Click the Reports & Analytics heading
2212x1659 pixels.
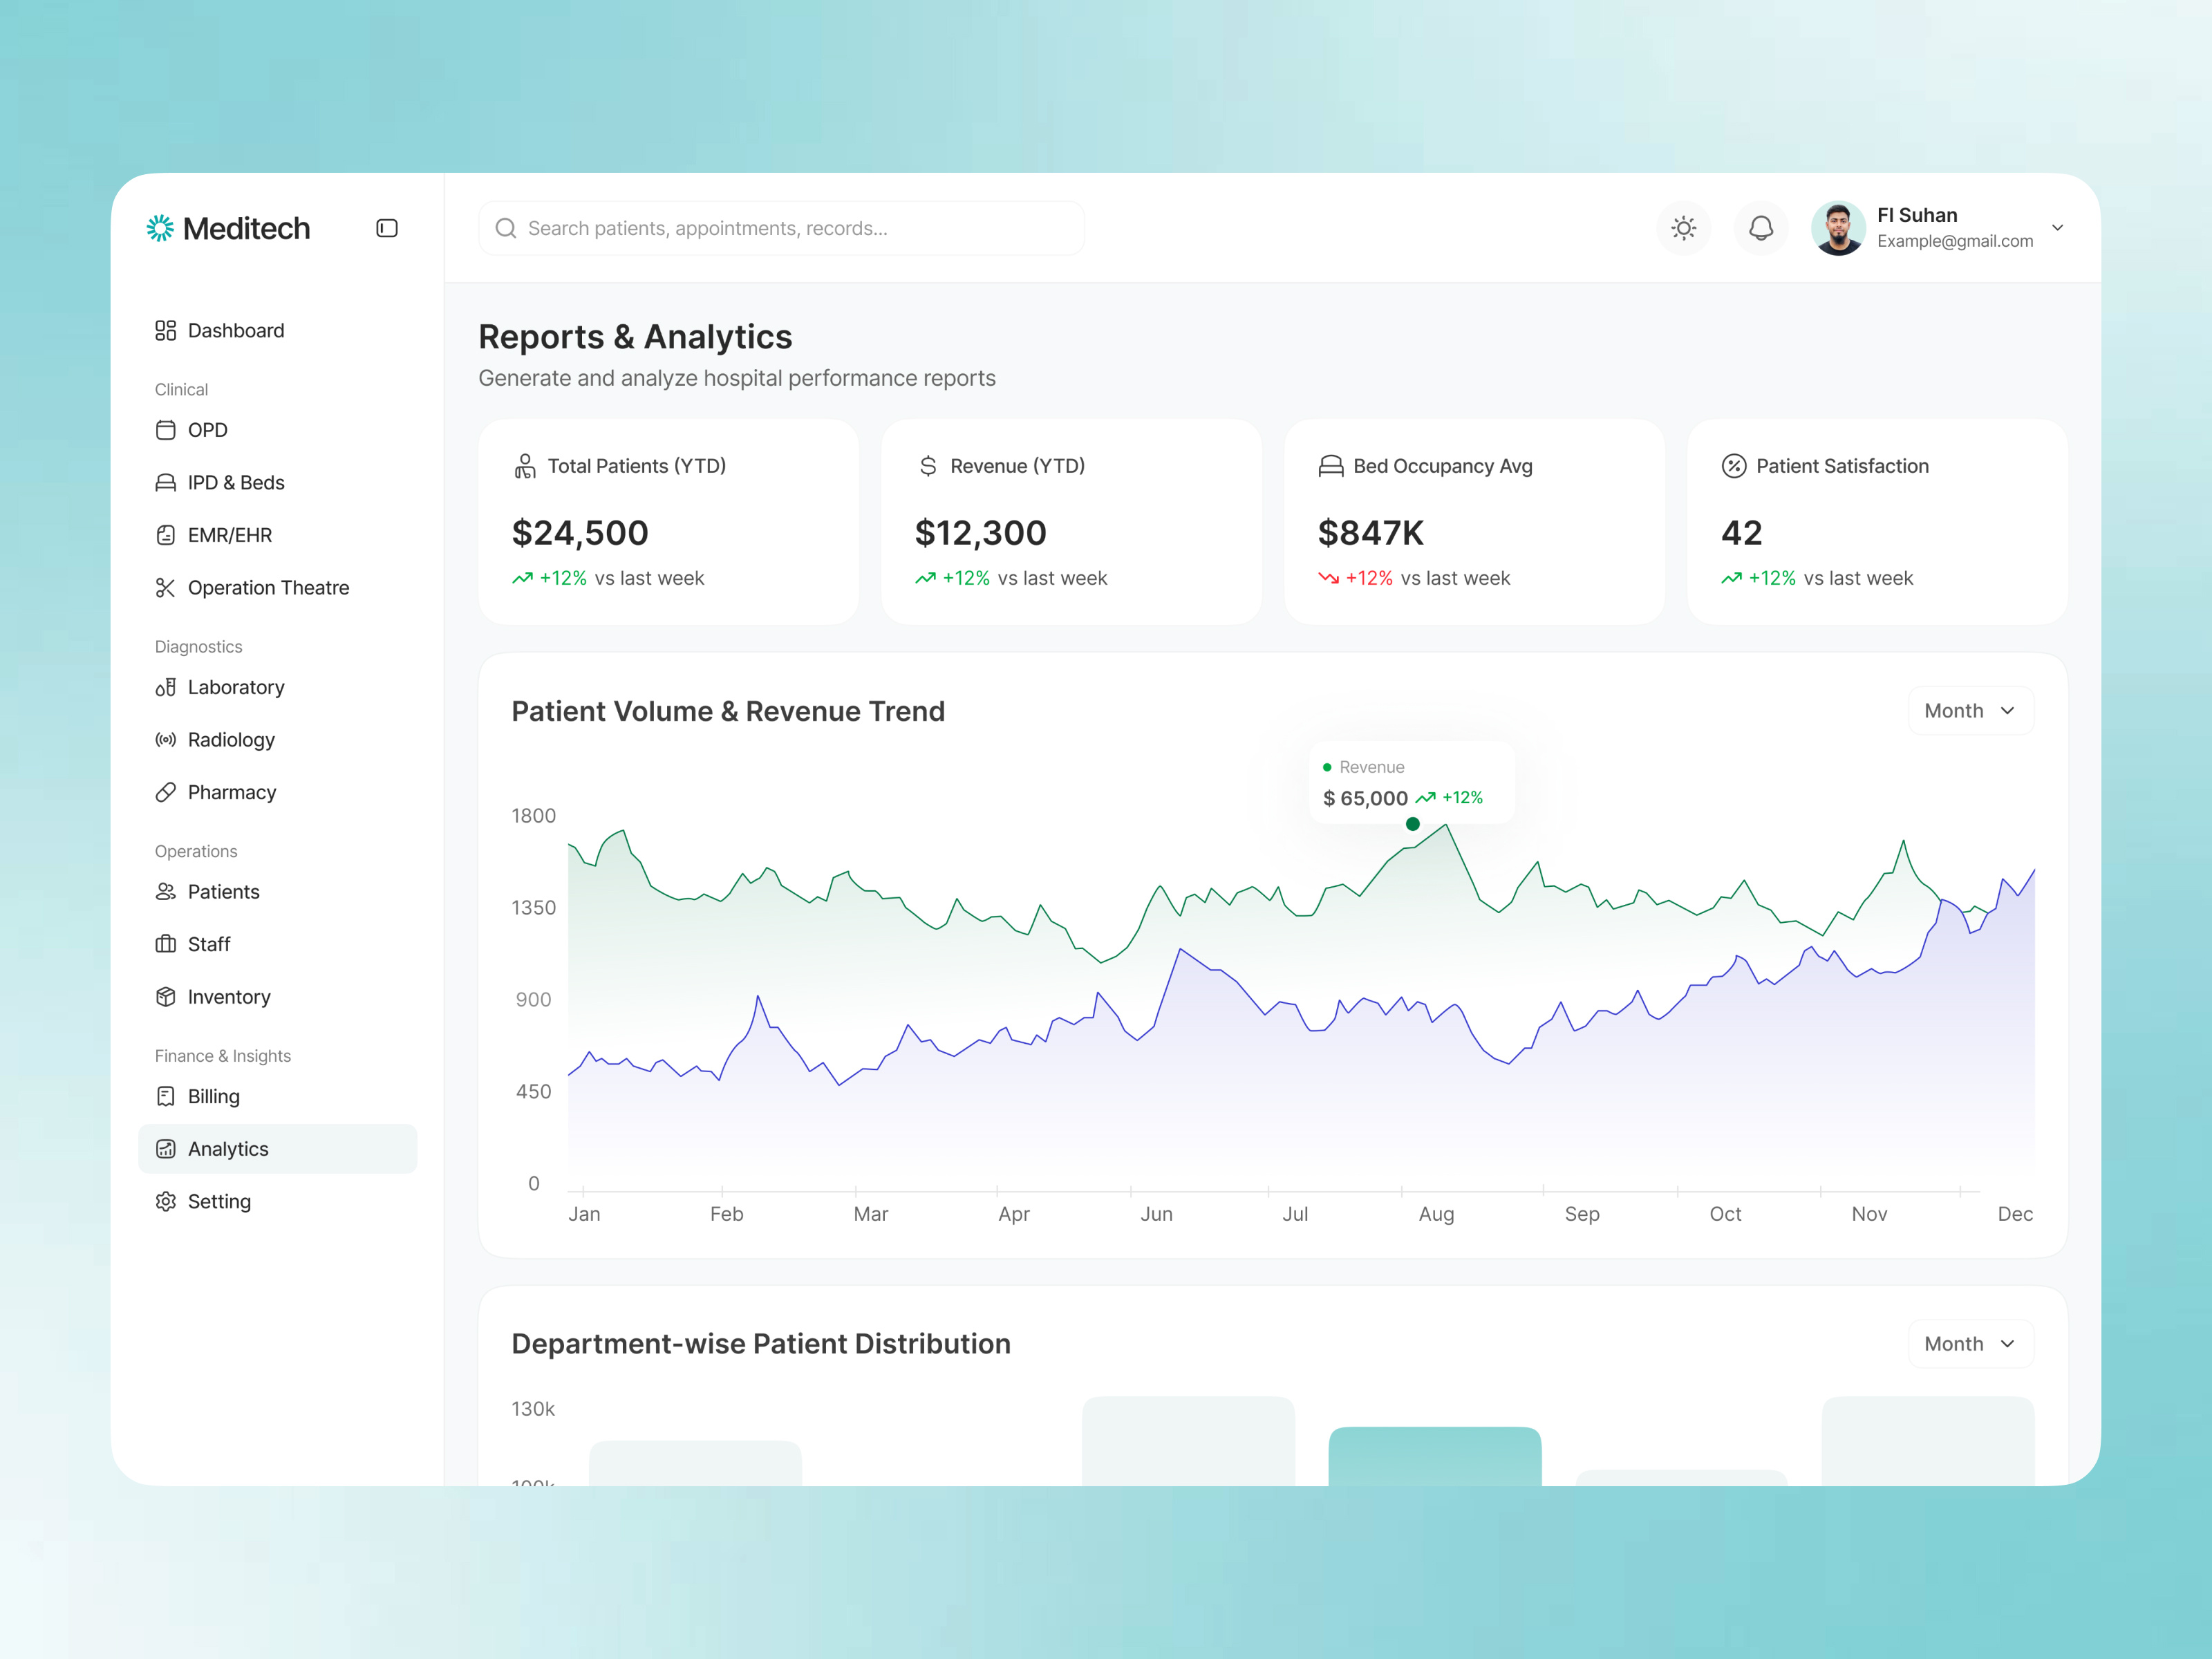click(x=635, y=337)
